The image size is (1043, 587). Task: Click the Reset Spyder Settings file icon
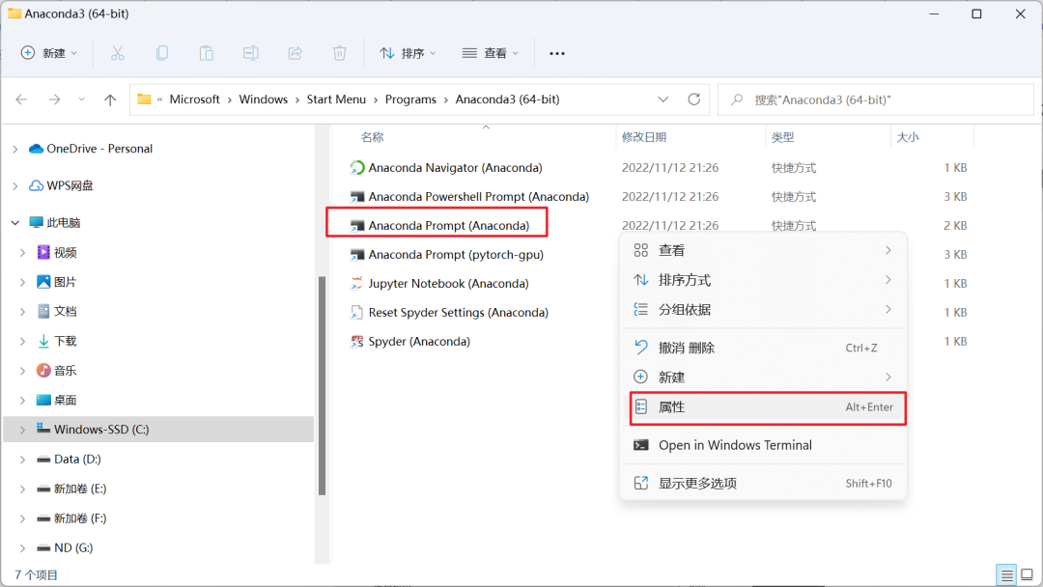tap(357, 313)
